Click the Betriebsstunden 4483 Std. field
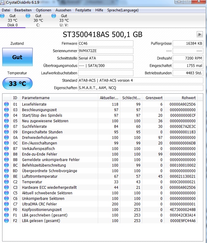 click(188, 73)
